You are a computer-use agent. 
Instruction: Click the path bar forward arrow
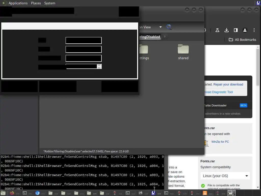tap(165, 36)
